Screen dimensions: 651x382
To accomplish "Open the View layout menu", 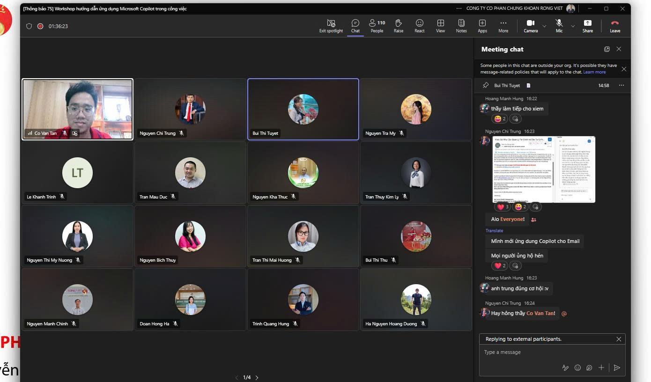I will (440, 26).
